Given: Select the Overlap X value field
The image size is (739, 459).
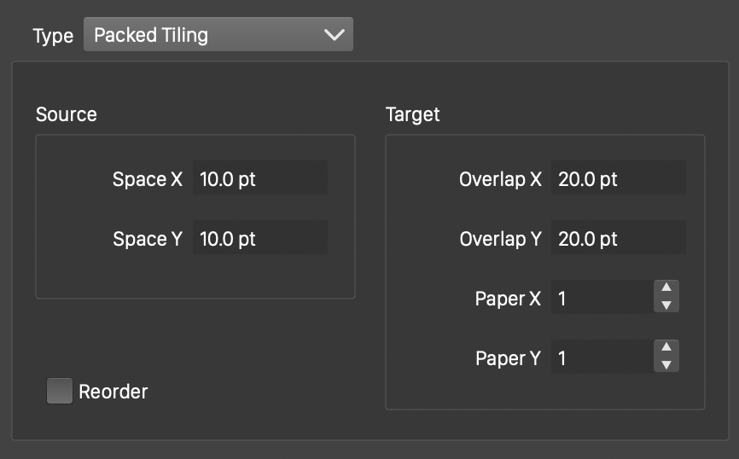Looking at the screenshot, I should point(618,179).
